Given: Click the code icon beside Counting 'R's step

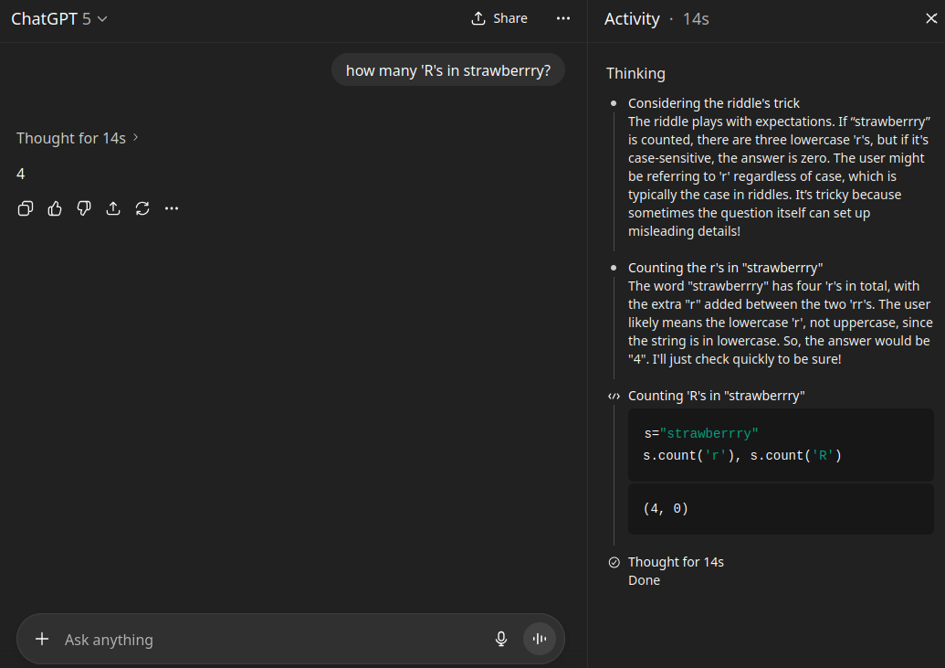Looking at the screenshot, I should click(614, 397).
